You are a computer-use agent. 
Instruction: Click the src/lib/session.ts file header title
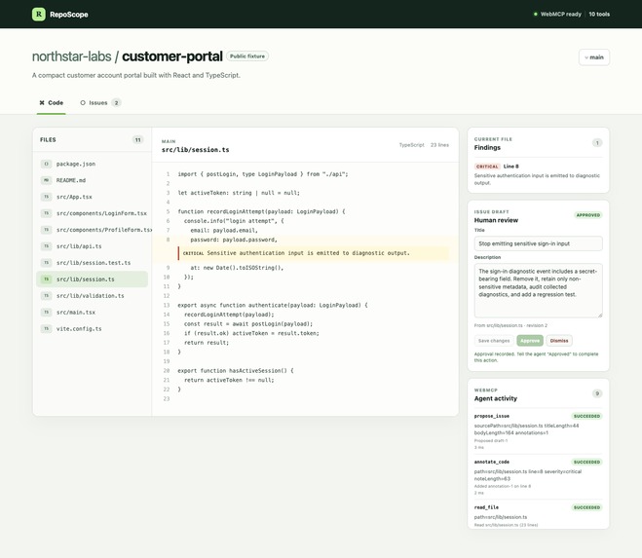[195, 150]
